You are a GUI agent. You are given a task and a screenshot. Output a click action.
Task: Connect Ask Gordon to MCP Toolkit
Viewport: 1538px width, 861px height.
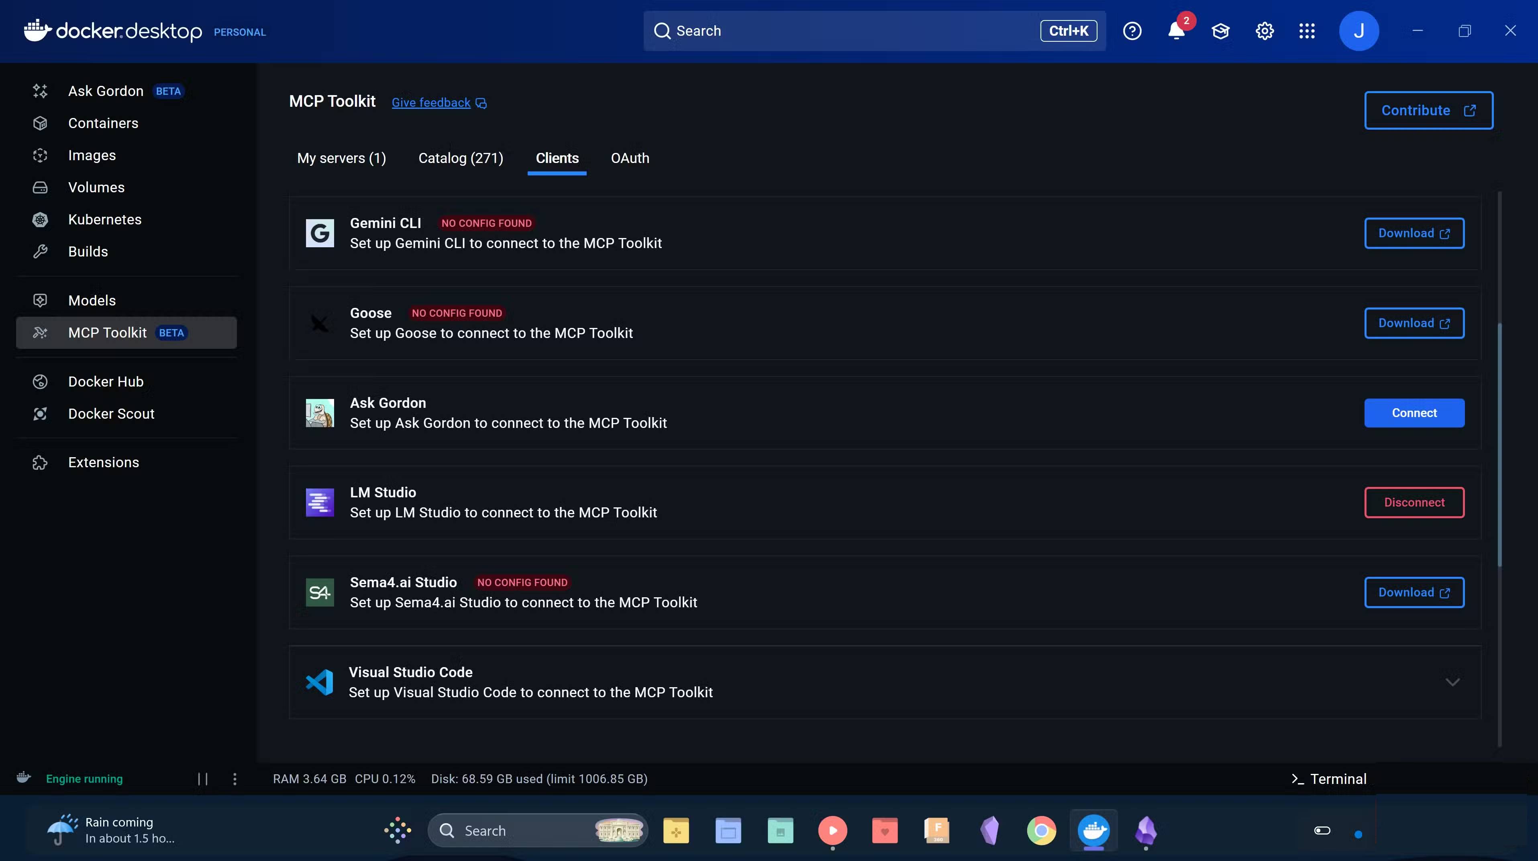point(1414,413)
